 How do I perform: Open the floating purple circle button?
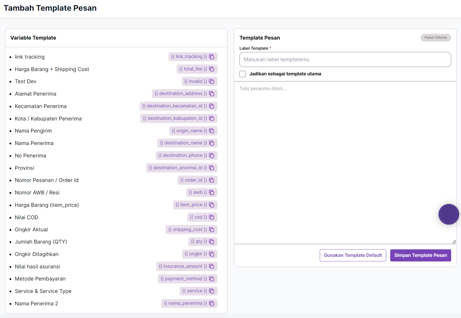pyautogui.click(x=449, y=214)
